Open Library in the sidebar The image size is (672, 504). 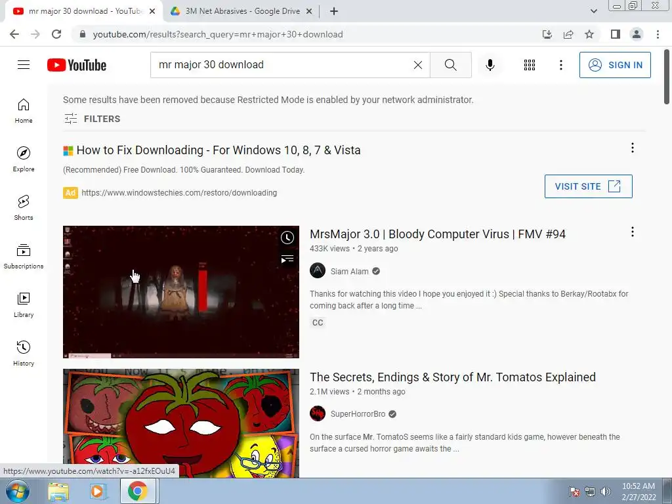tap(24, 304)
